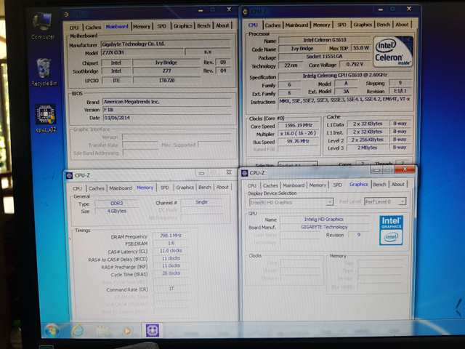This screenshot has height=349, width=465.
Task: Click the CPU-Z taskbar button
Action: pyautogui.click(x=153, y=330)
